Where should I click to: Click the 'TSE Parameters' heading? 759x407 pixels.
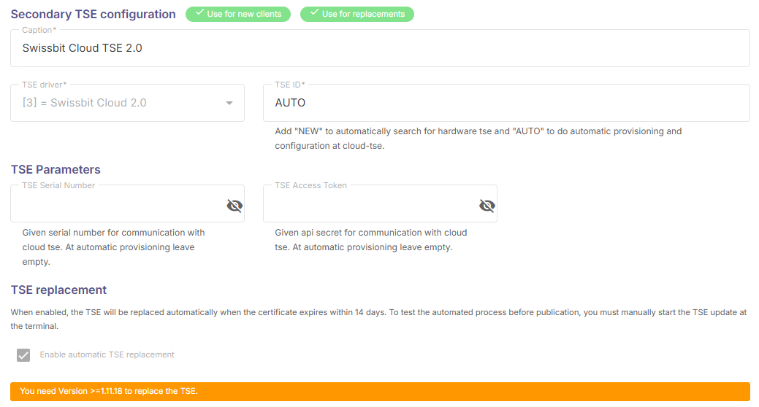(56, 170)
